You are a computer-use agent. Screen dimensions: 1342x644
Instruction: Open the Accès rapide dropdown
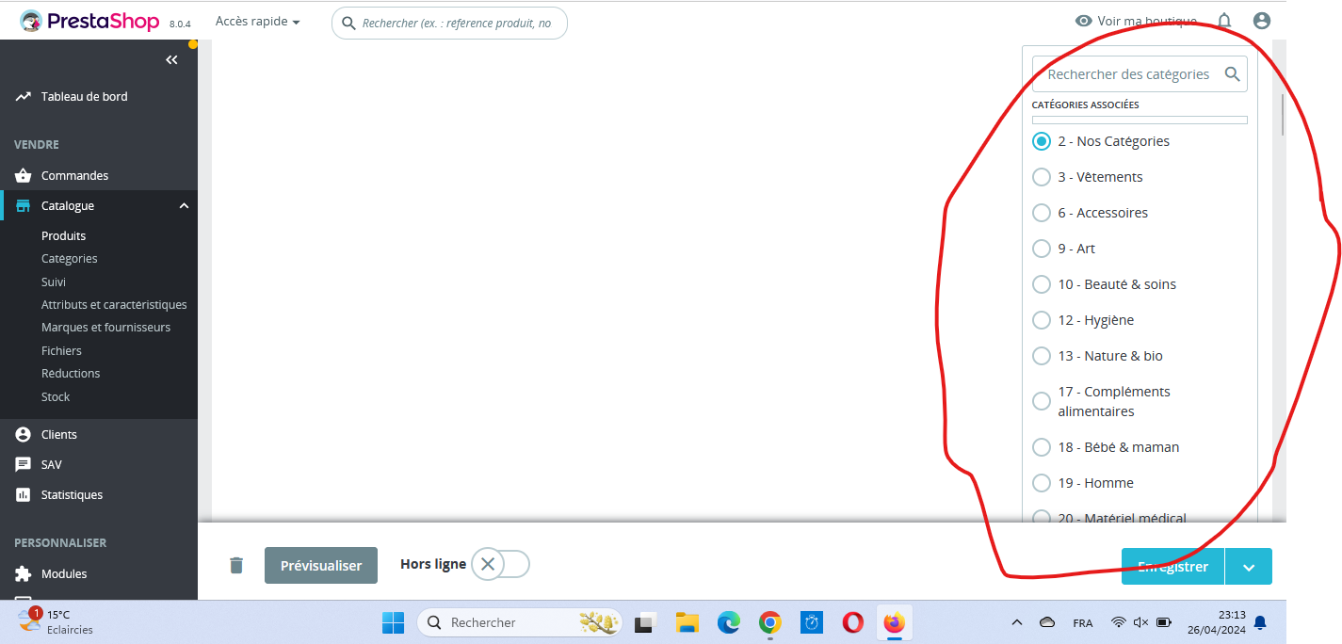point(257,21)
